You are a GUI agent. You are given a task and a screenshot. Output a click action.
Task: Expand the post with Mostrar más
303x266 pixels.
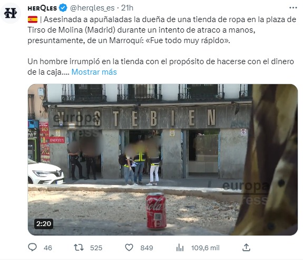pos(94,72)
